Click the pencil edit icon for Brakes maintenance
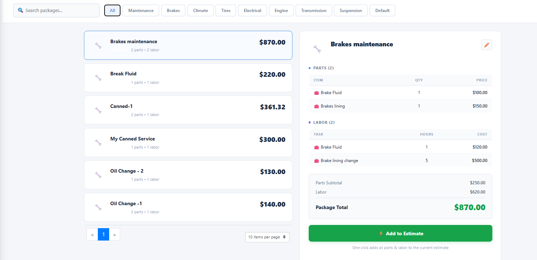Screen dimensions: 537x260 (x=486, y=45)
